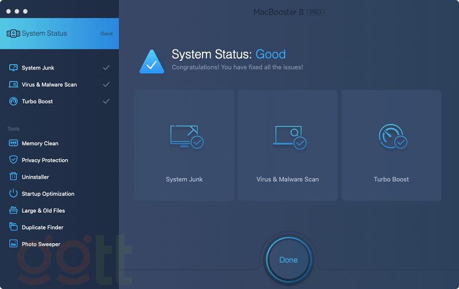The image size is (459, 289).
Task: Open Memory Clean from Tools list
Action: pos(40,143)
